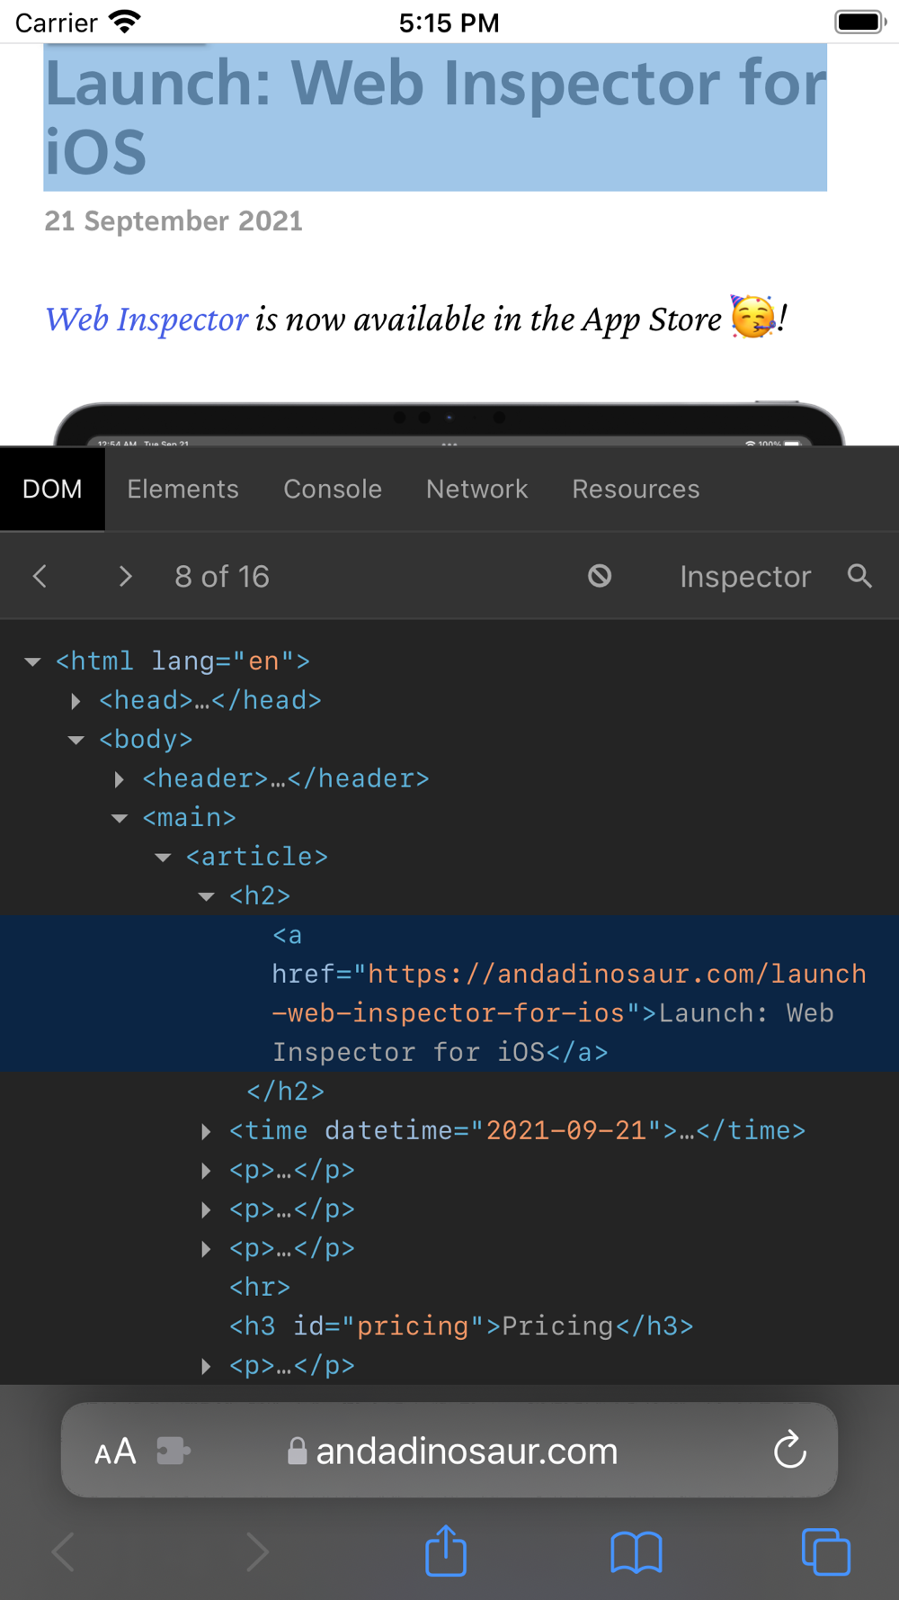Open Safari bookmarks book icon
Viewport: 899px width, 1600px height.
pos(636,1552)
